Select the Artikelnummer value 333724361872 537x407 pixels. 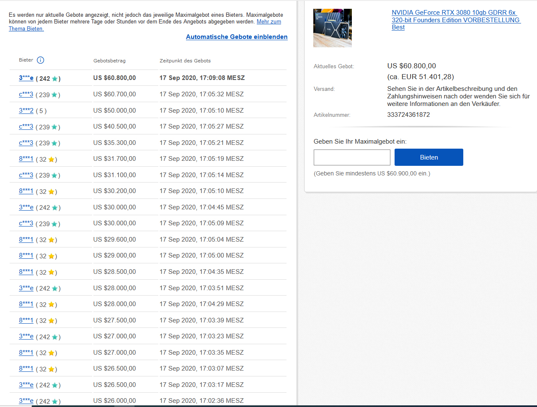[408, 115]
